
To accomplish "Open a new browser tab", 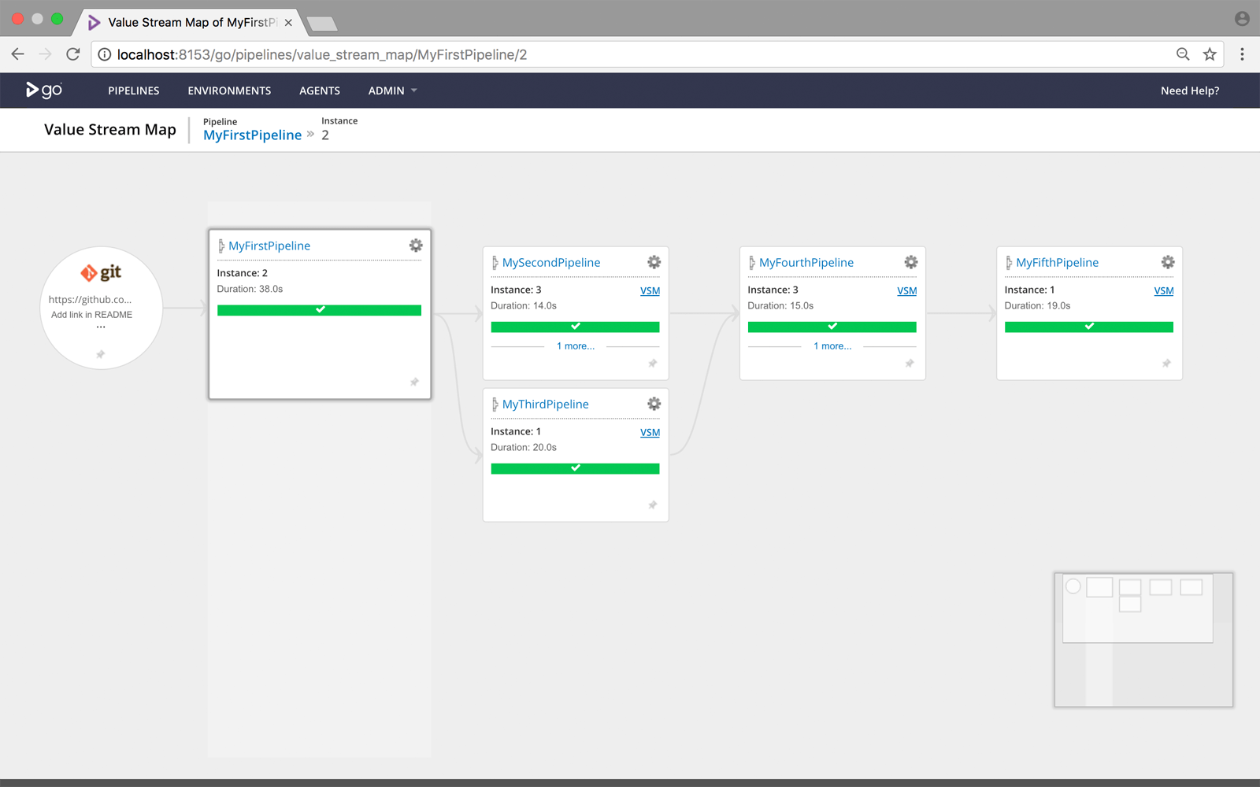I will [322, 24].
